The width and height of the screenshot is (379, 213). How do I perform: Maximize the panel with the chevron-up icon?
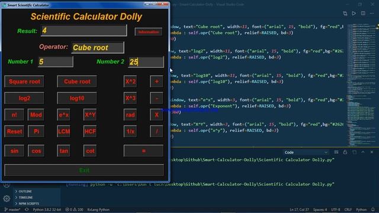click(x=363, y=152)
